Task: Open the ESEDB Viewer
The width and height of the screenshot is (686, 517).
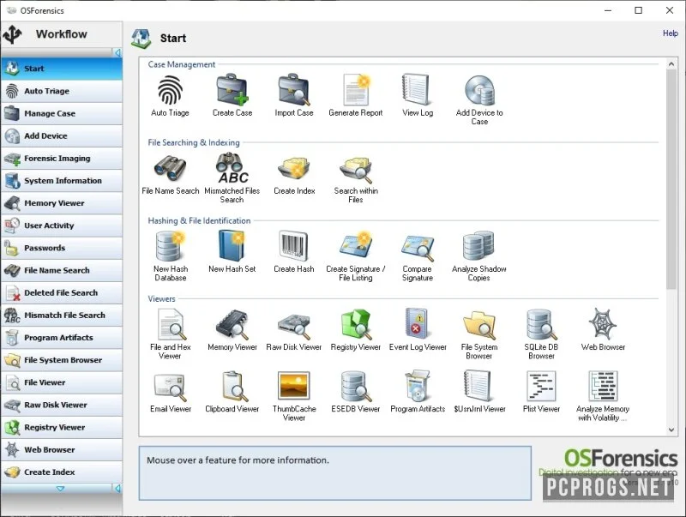Action: 356,386
